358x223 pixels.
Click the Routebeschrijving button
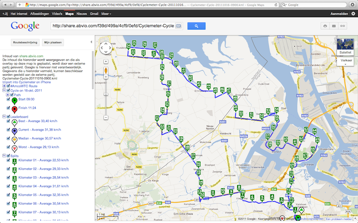tap(25, 42)
